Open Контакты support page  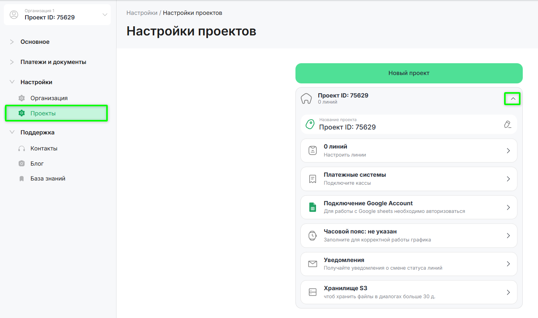point(44,149)
